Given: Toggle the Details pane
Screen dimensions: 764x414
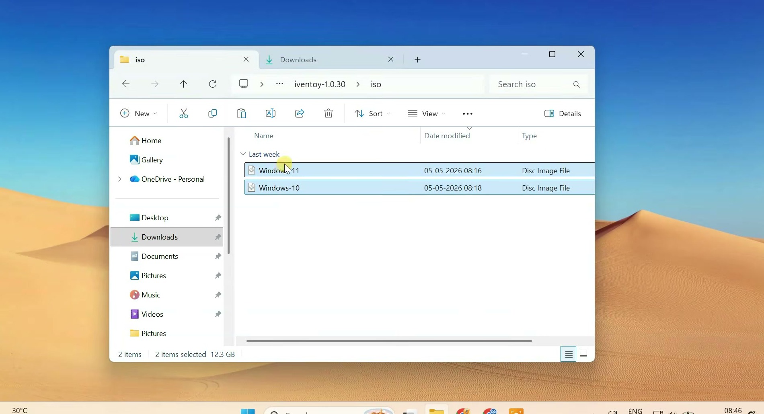Looking at the screenshot, I should pos(563,114).
